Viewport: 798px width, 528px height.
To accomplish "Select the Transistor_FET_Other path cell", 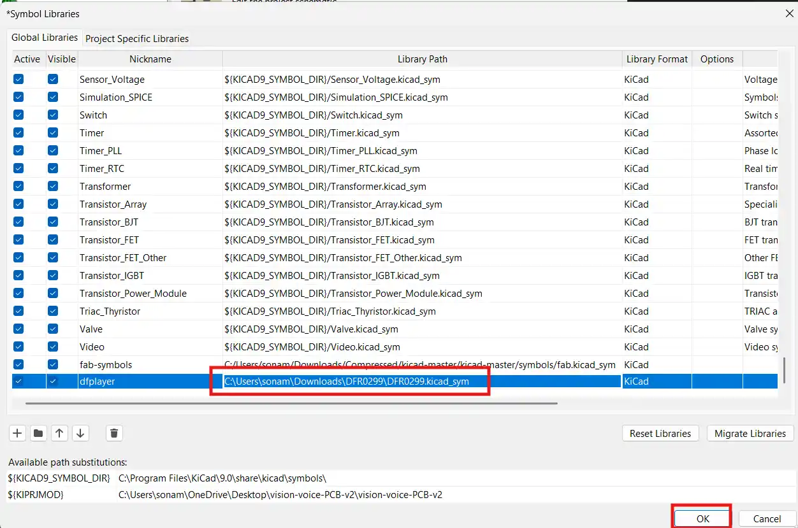I will click(x=423, y=258).
